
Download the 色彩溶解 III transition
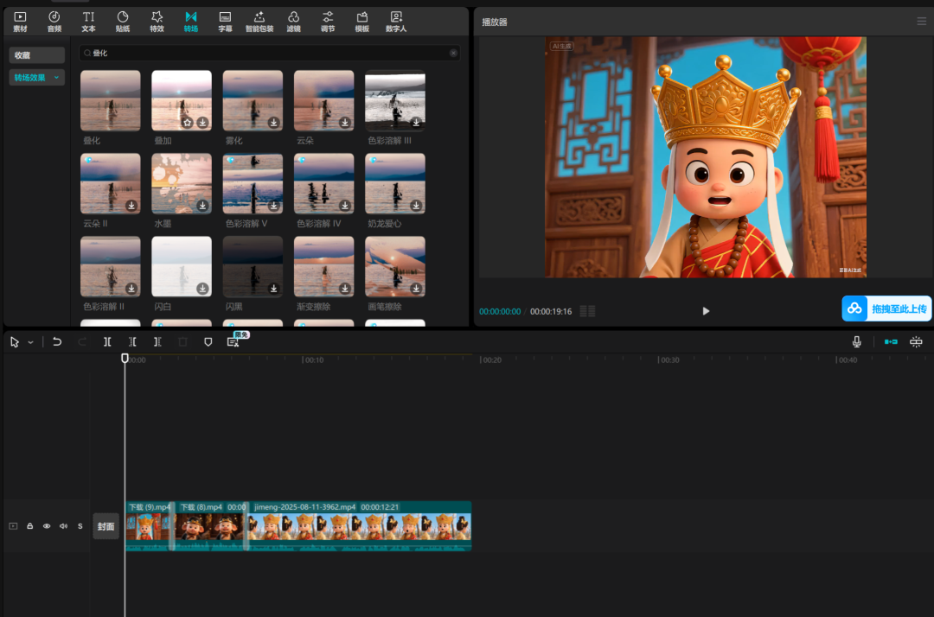[x=416, y=123]
